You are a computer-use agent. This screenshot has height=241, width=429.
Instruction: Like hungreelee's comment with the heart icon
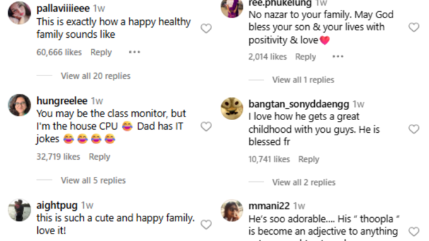pyautogui.click(x=206, y=126)
